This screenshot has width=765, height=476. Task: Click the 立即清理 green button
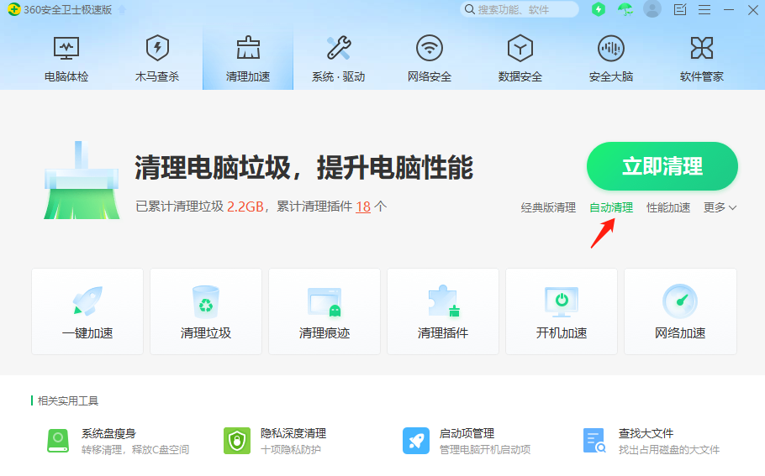click(662, 166)
